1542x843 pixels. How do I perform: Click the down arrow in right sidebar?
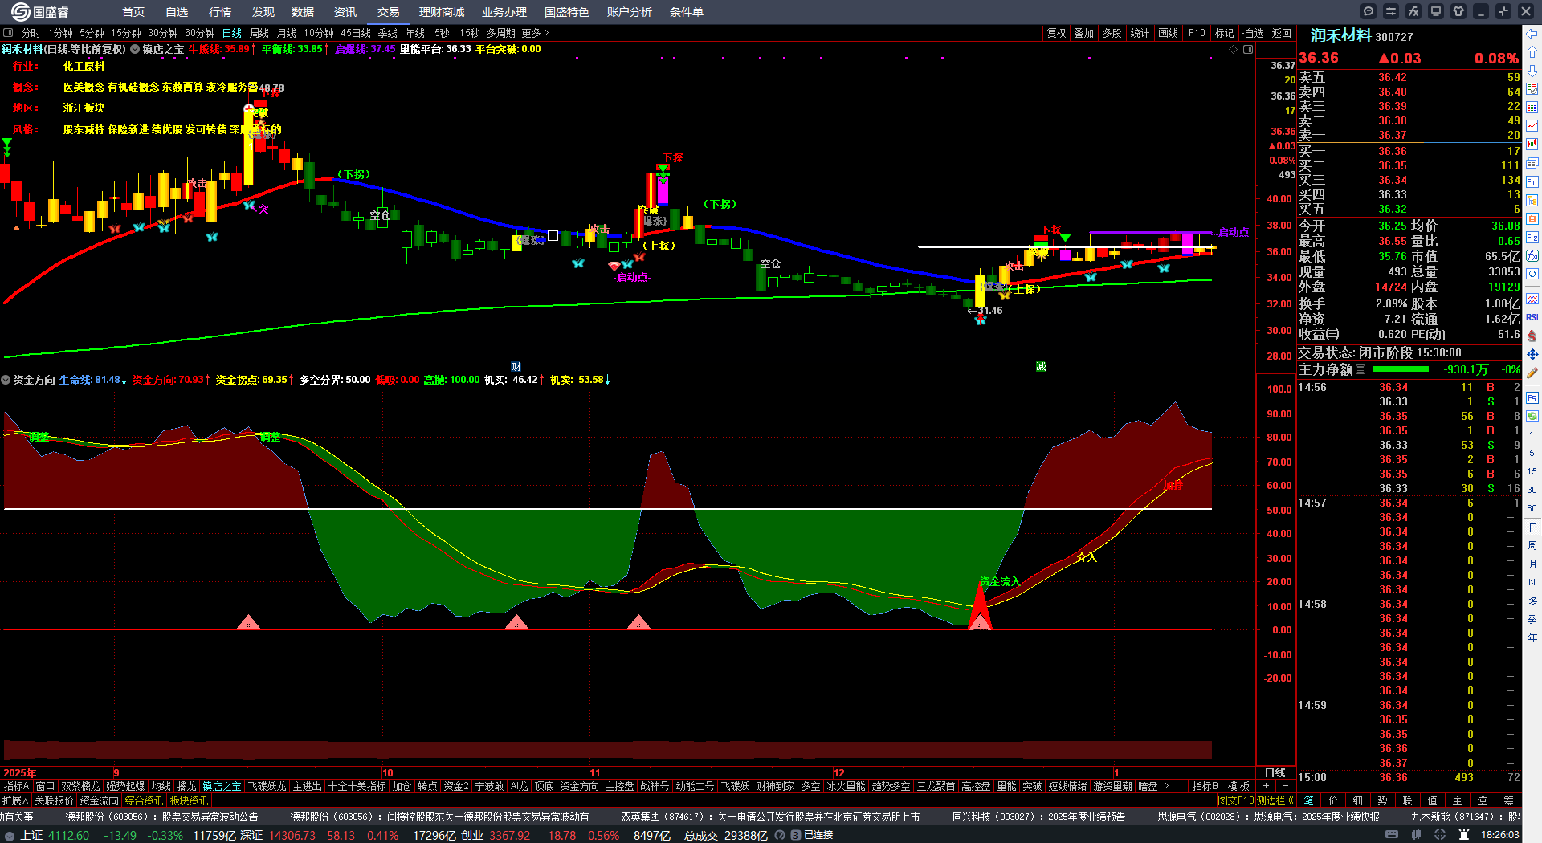point(1532,71)
